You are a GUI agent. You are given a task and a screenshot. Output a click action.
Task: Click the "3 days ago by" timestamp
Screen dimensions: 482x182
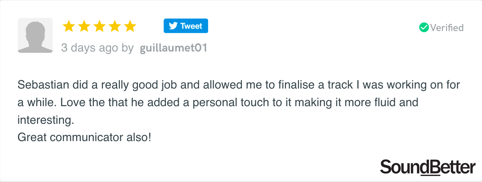coord(97,48)
